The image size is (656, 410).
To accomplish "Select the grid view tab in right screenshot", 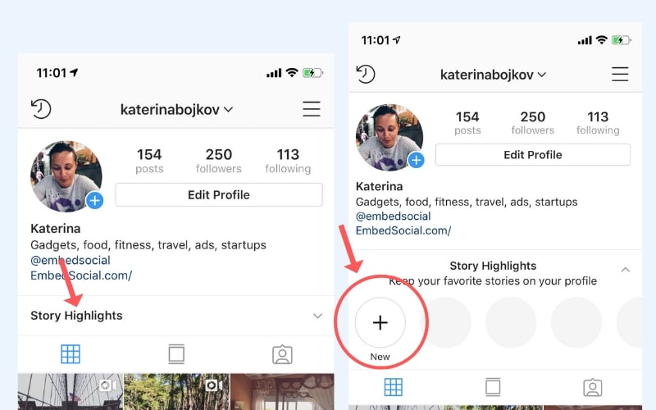I will point(394,387).
